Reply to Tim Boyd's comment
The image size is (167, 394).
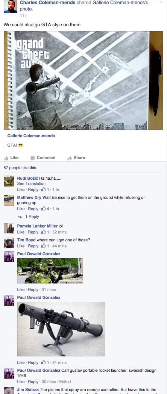(33, 246)
